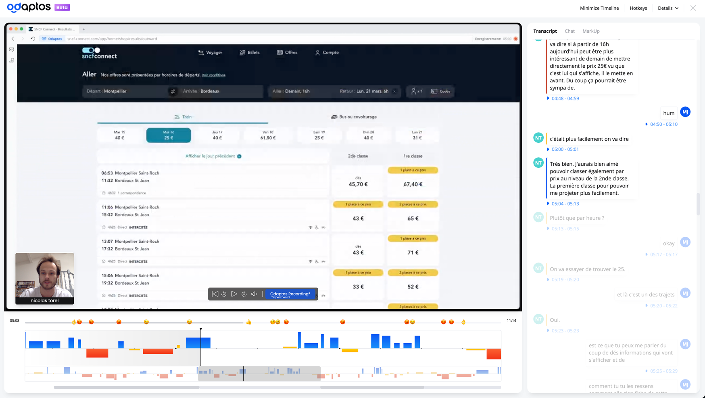The width and height of the screenshot is (705, 398).
Task: Switch to the Transcript tab
Action: pos(545,31)
